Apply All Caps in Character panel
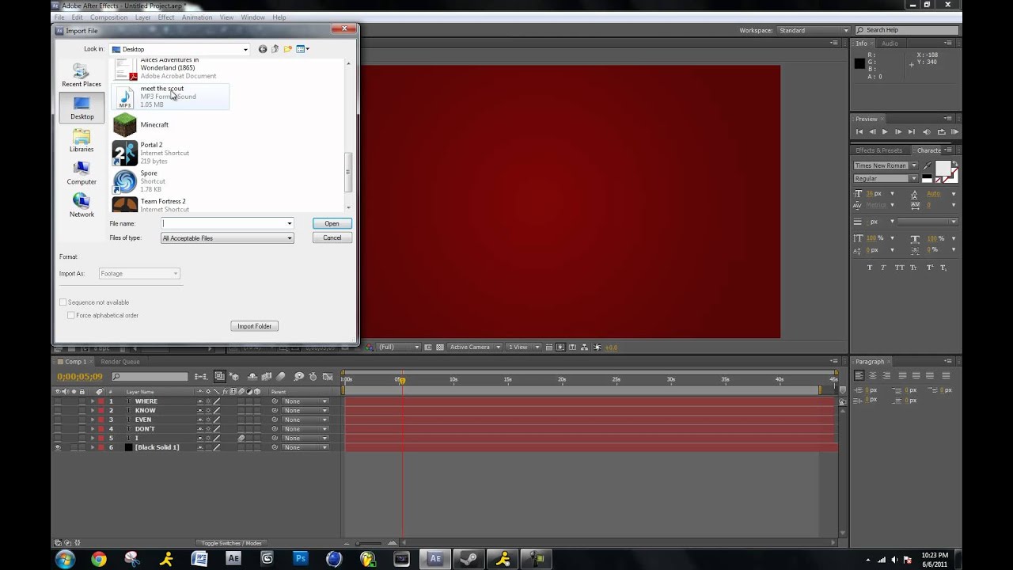 click(899, 268)
